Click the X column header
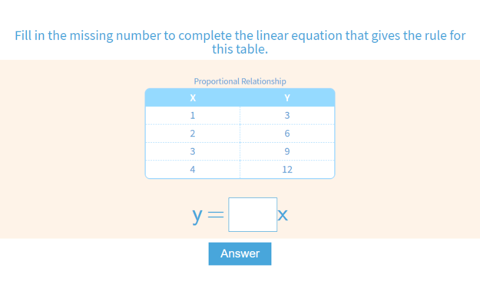 click(x=193, y=98)
